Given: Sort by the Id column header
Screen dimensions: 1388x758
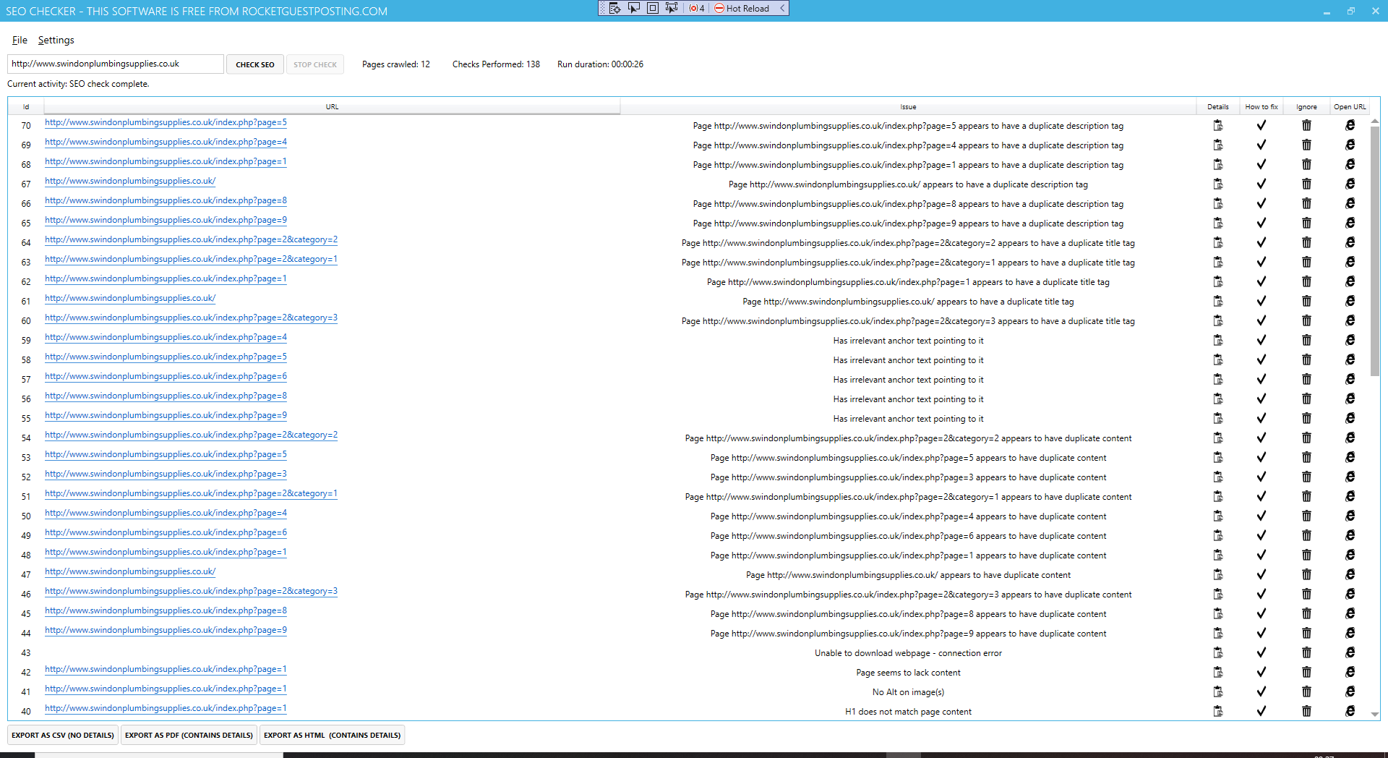Looking at the screenshot, I should (26, 106).
